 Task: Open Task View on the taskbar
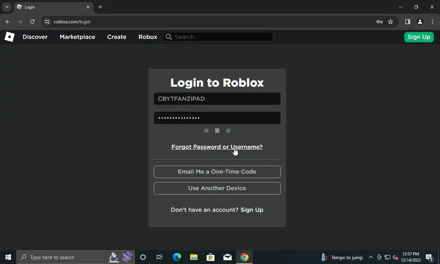[159, 257]
